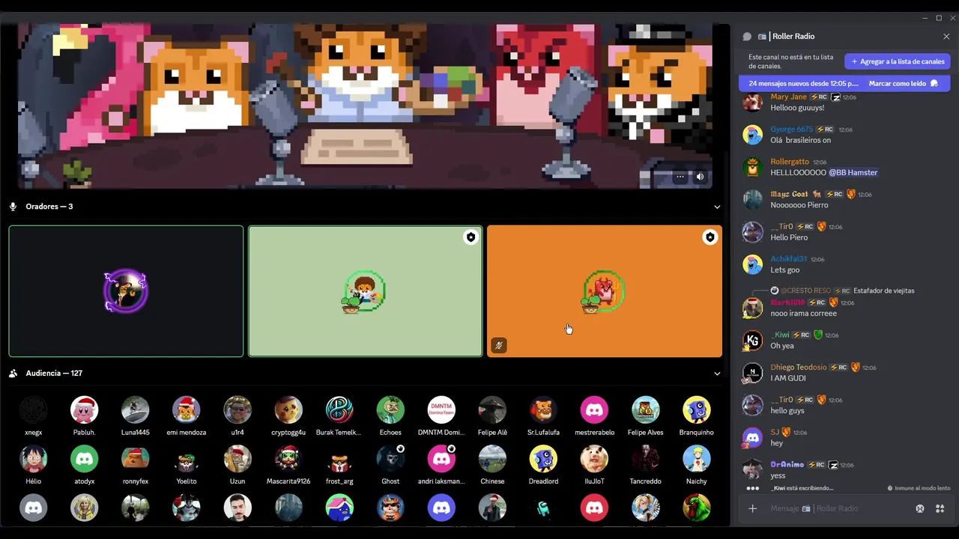Open the attachment plus button in message box
Screen dimensions: 959x539
pos(753,508)
